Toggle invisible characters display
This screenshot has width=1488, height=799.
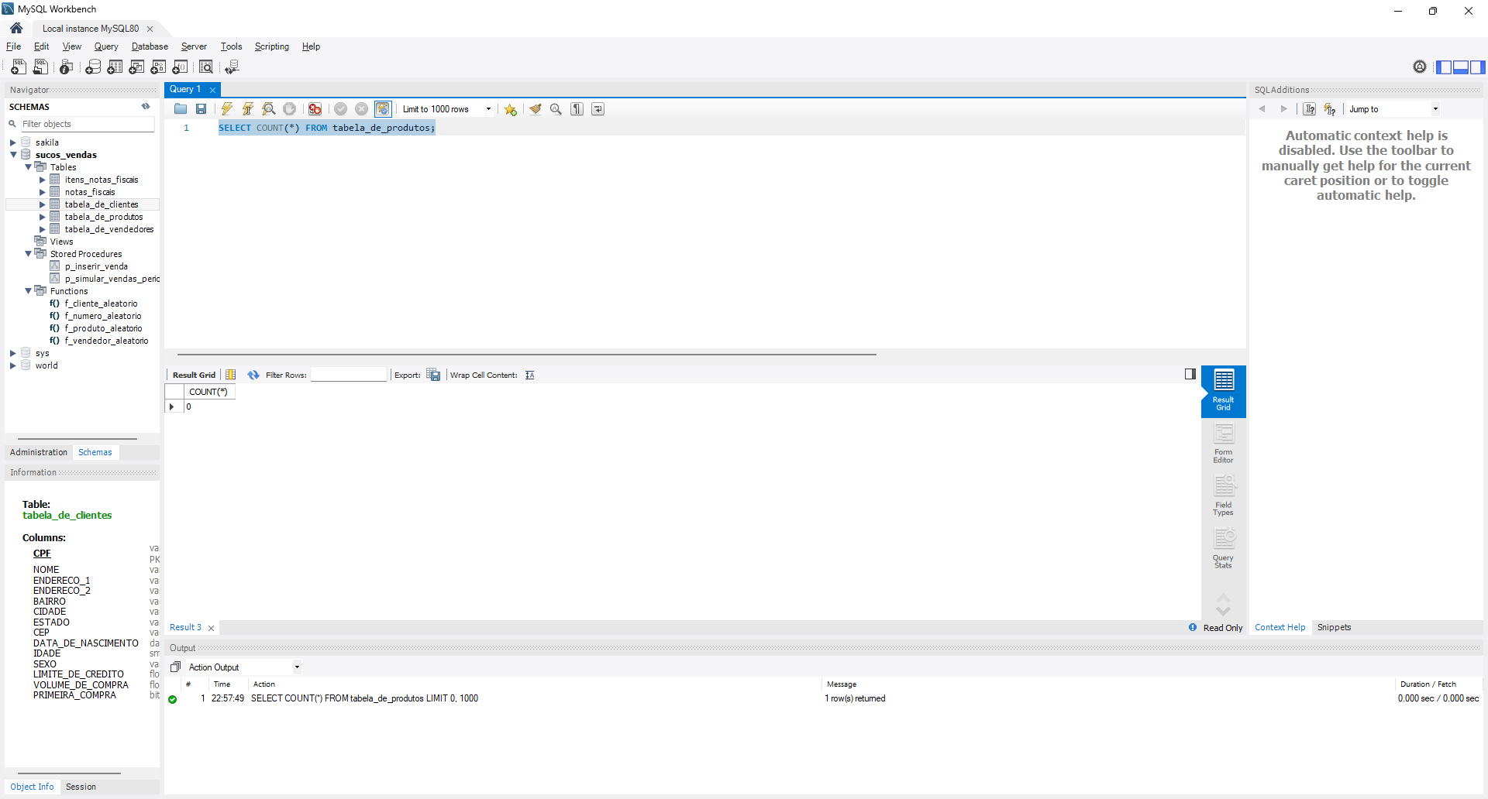[x=577, y=109]
